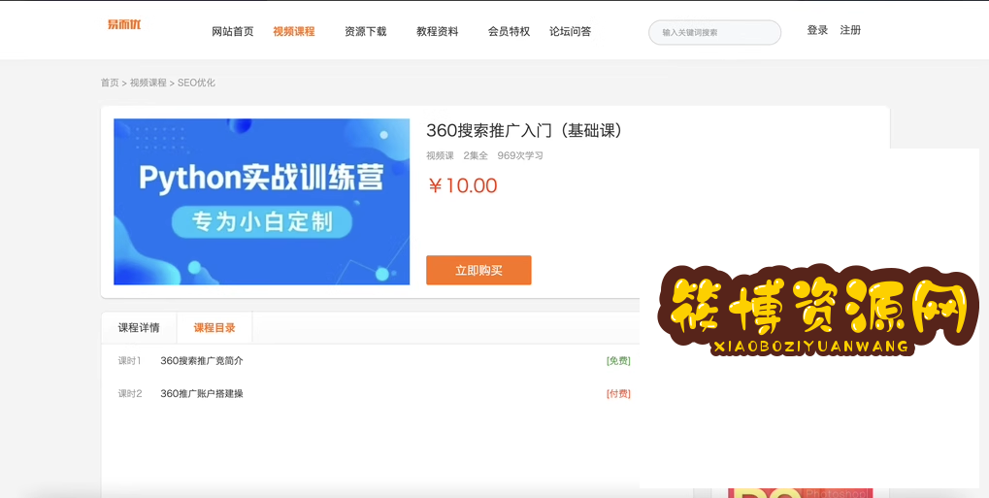Click the 课时2 label
This screenshot has height=498, width=989.
[130, 394]
